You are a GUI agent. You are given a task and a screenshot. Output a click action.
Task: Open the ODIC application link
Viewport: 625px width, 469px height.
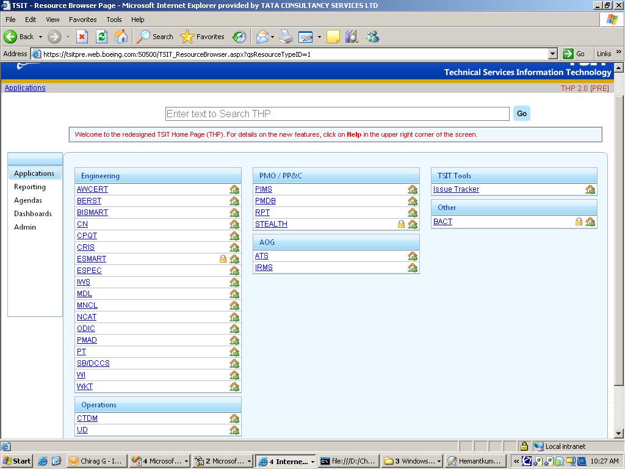click(x=85, y=329)
